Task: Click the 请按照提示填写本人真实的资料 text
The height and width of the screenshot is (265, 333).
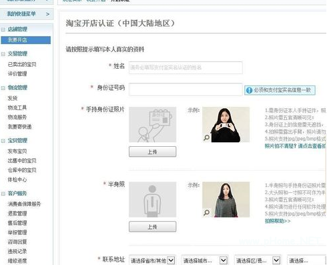Action: coord(105,49)
